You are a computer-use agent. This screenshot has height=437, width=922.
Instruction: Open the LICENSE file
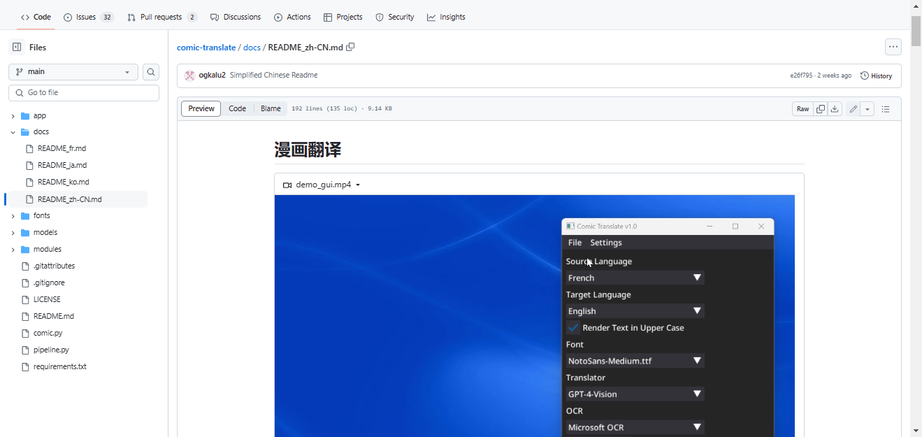pyautogui.click(x=47, y=300)
